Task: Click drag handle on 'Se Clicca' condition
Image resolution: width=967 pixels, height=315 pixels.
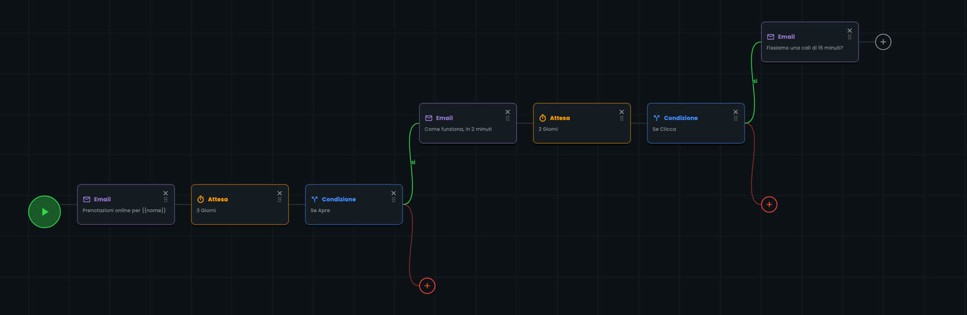Action: (x=736, y=118)
